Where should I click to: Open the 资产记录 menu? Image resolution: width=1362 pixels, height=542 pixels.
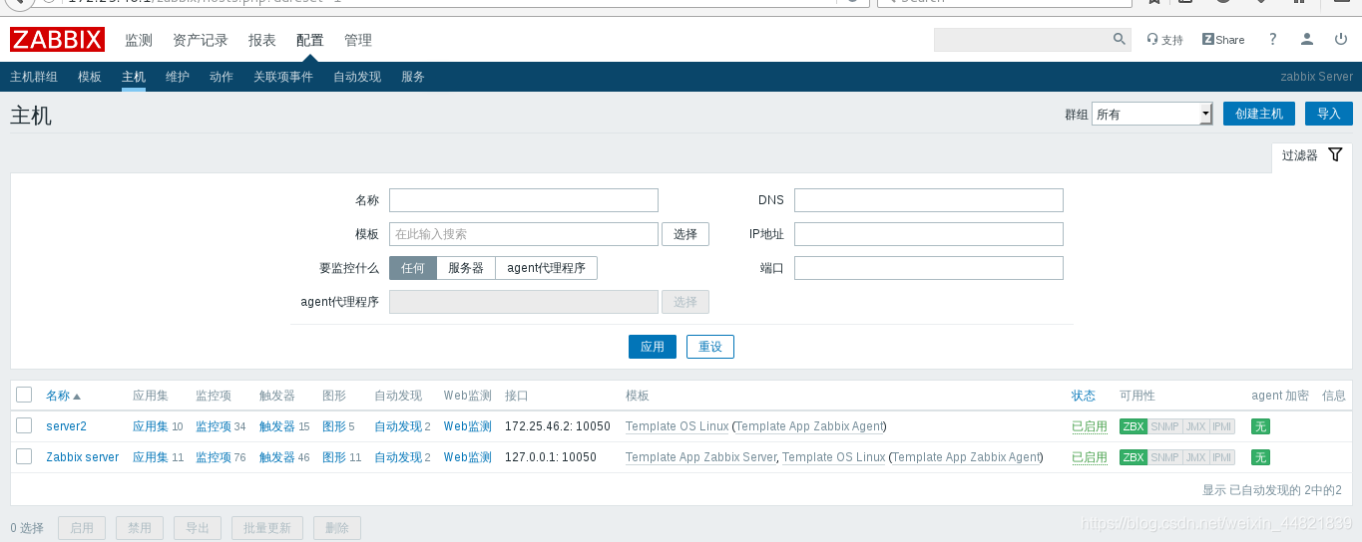pos(201,40)
